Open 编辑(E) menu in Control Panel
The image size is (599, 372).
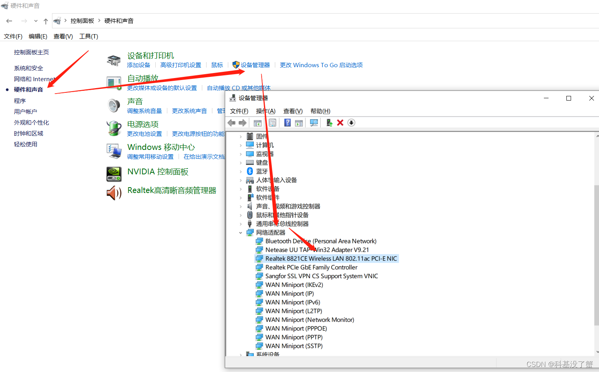pos(38,37)
